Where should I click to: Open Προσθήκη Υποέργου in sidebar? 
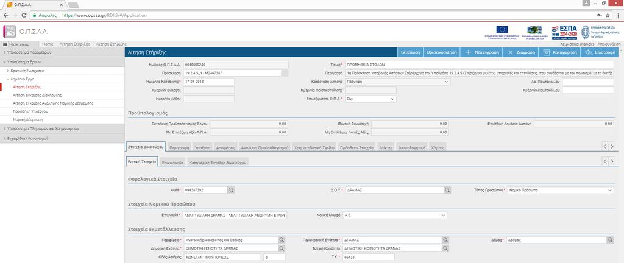[30, 111]
